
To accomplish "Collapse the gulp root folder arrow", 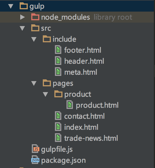I will pos(11,6).
